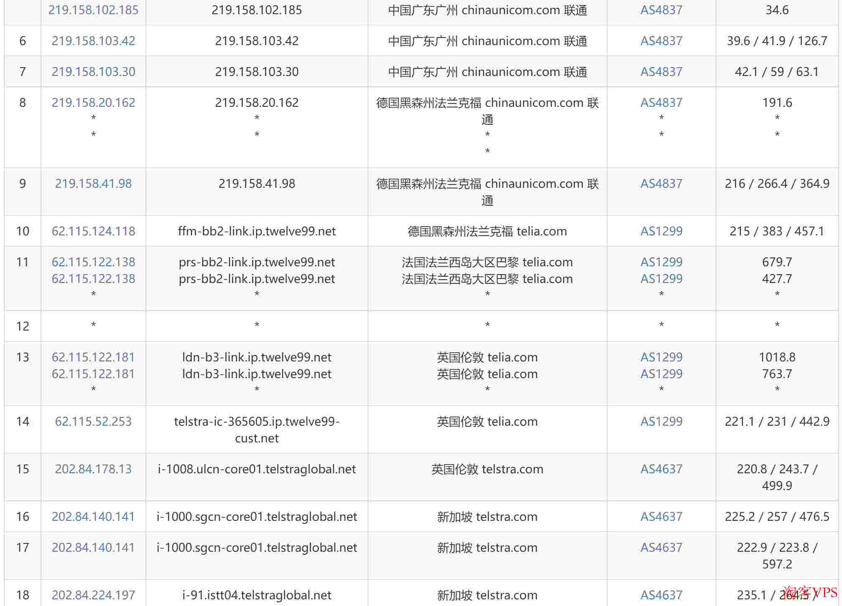Open IP link 202.84.178.13
The image size is (842, 606).
click(x=93, y=469)
